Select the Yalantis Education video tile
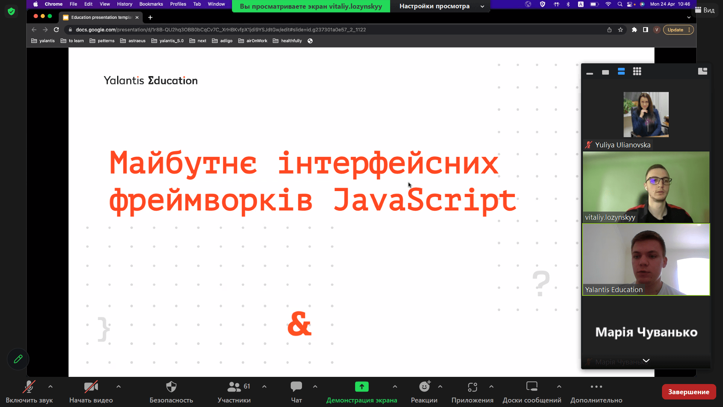 646,260
